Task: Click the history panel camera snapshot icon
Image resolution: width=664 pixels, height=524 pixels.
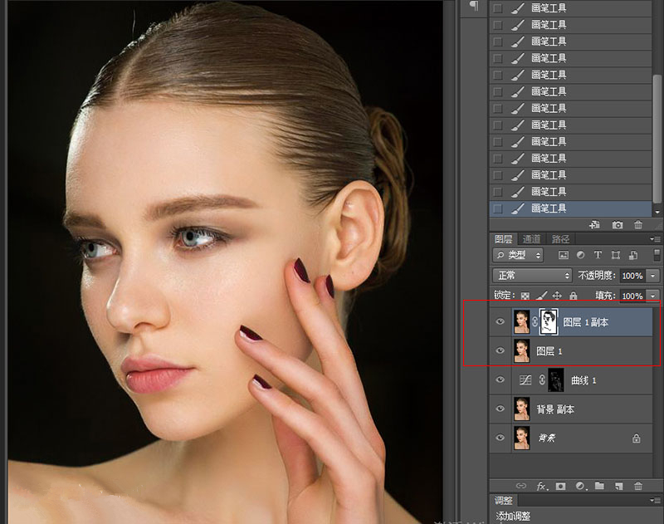Action: 618,225
